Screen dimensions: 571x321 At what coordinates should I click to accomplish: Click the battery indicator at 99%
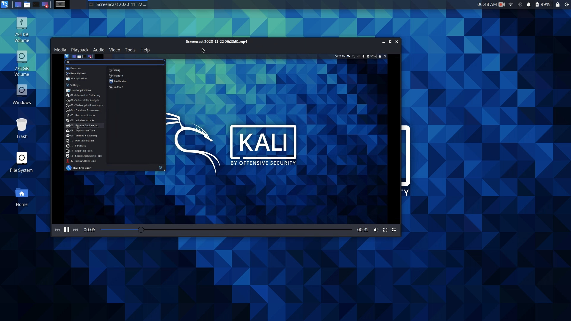pos(542,4)
